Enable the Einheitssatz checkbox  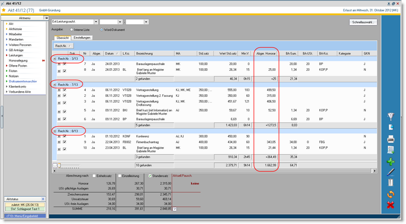[94, 176]
